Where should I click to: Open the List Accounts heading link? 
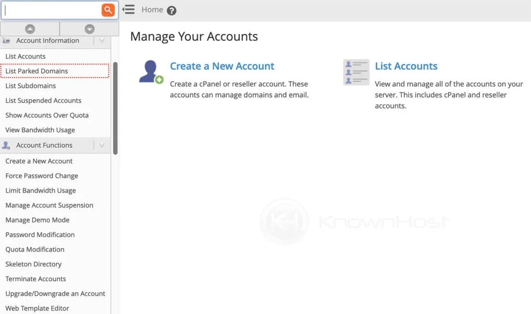(x=406, y=66)
